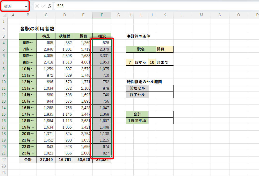Select the 梅芝 column heading cell
The image size is (259, 176).
tap(46, 36)
